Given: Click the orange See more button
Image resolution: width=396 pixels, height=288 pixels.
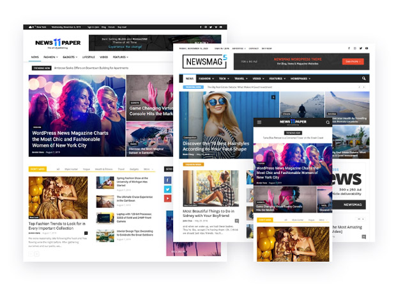Looking at the screenshot, I should [x=352, y=61].
